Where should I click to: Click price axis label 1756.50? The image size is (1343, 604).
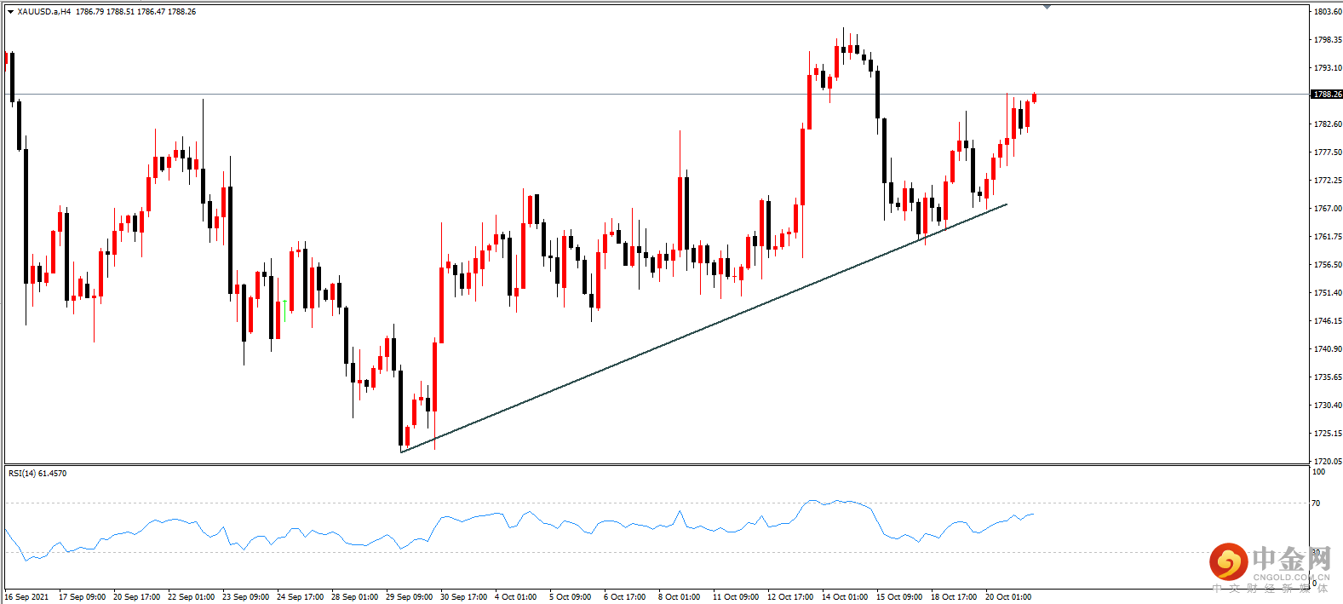1328,265
